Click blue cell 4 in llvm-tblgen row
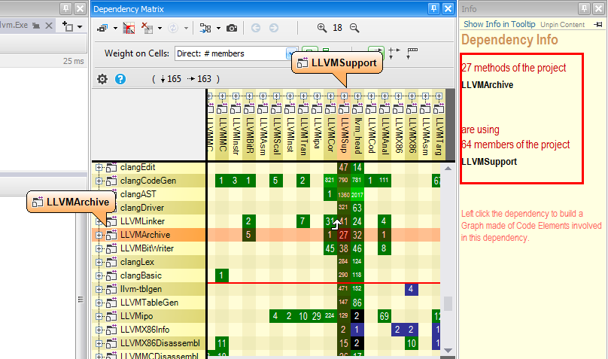608x359 pixels. pos(411,289)
